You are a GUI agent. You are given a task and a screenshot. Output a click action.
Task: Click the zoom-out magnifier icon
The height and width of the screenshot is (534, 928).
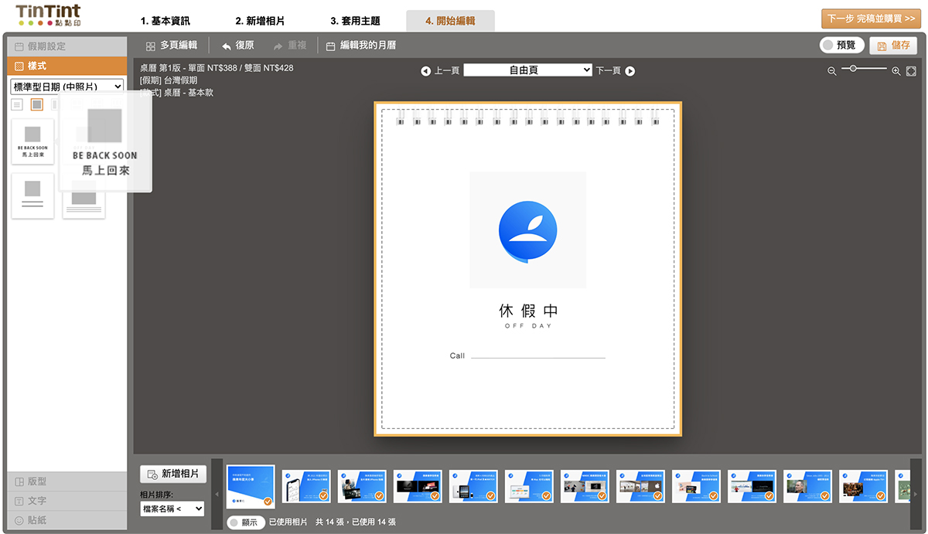(832, 71)
